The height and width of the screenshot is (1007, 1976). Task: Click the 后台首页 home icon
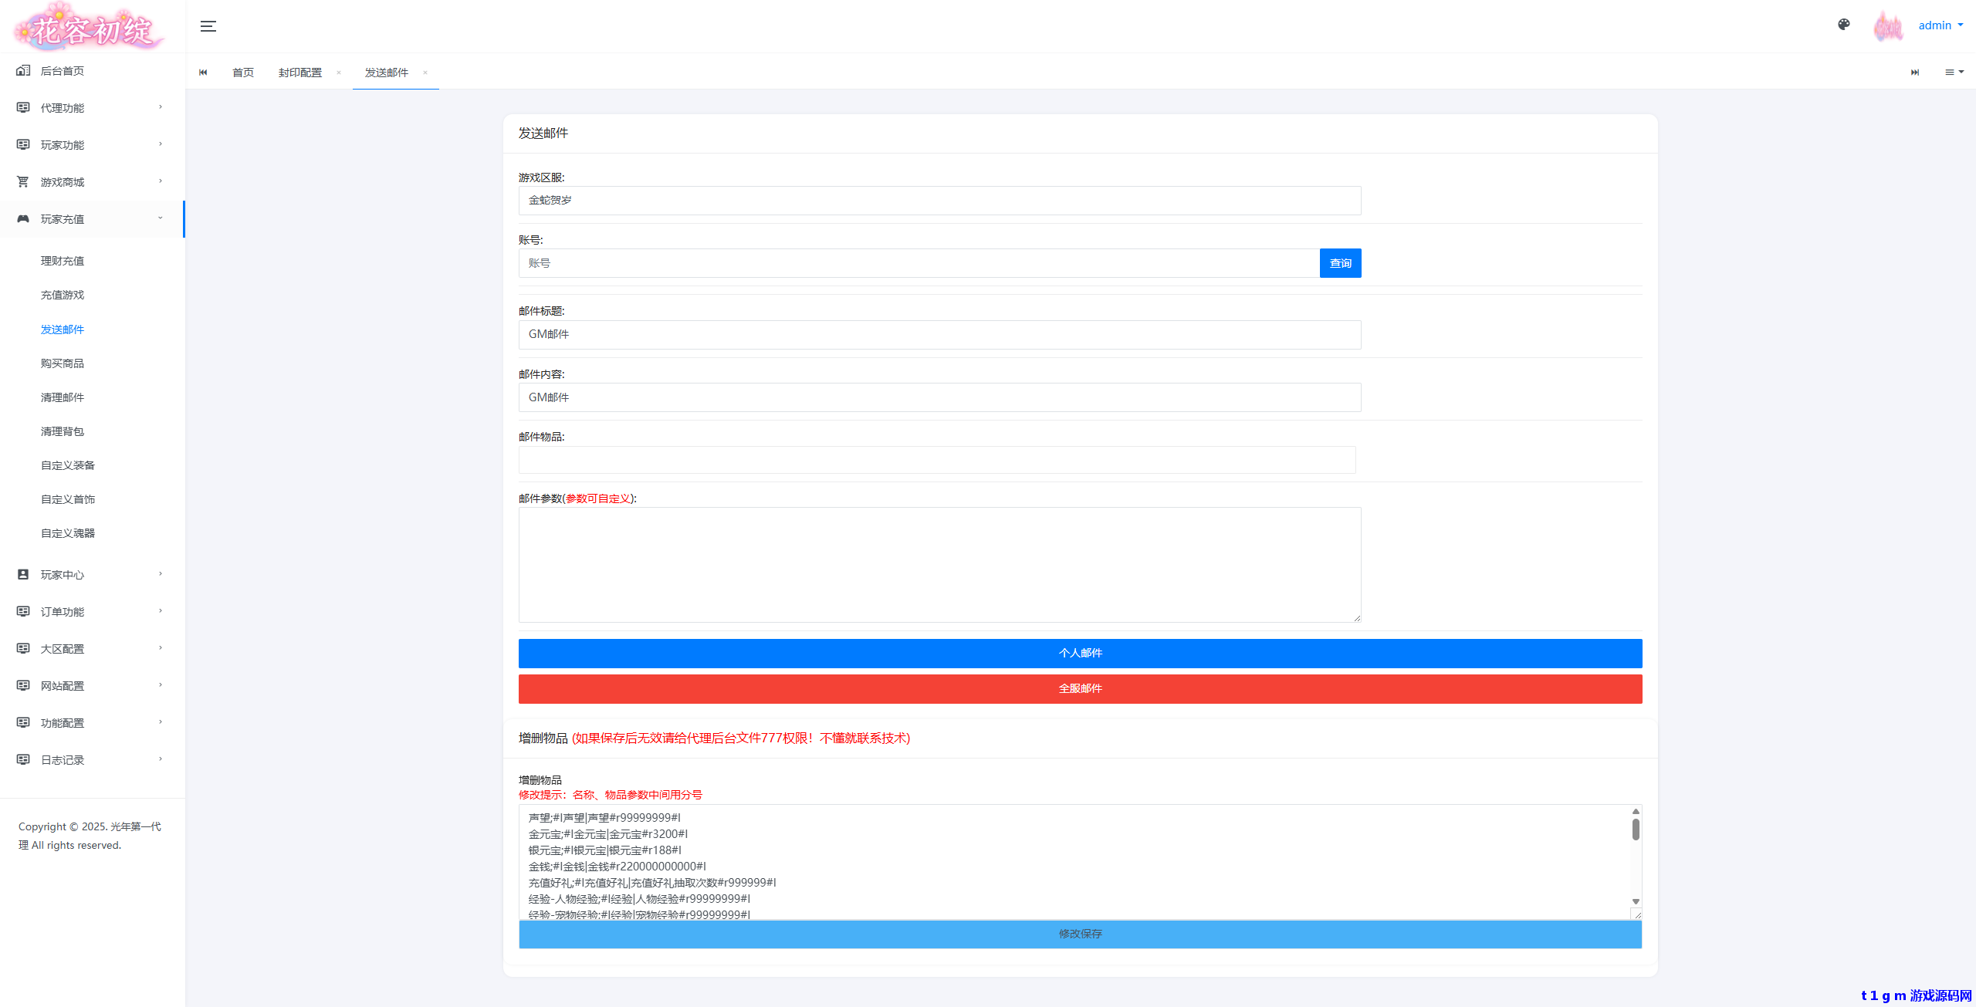[x=23, y=71]
